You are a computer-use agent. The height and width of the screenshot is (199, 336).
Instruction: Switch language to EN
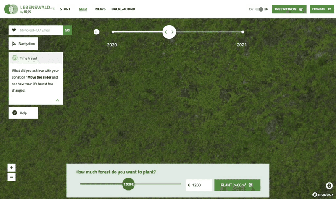click(266, 9)
